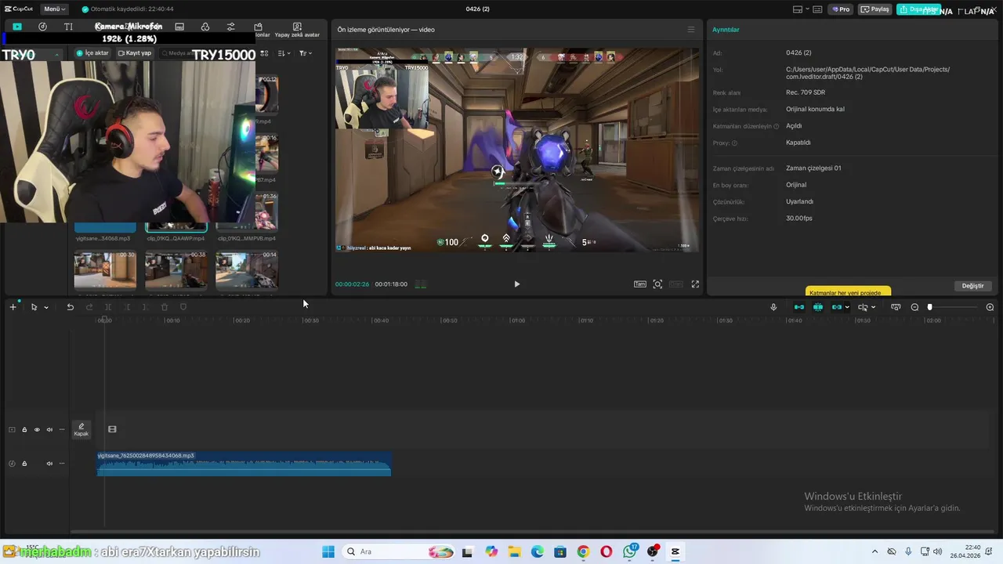Click the İçe aktar import button
The width and height of the screenshot is (1003, 564).
coord(92,53)
